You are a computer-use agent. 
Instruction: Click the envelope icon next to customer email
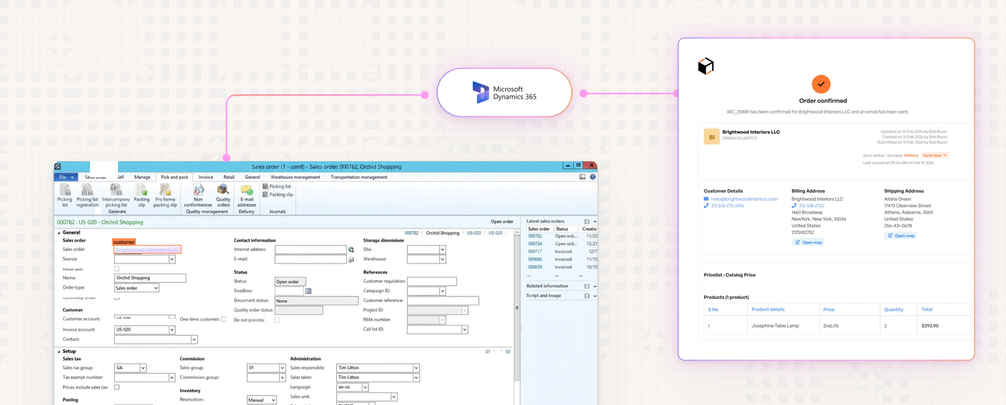point(706,199)
